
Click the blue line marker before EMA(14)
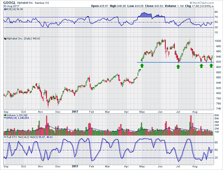point(5,118)
